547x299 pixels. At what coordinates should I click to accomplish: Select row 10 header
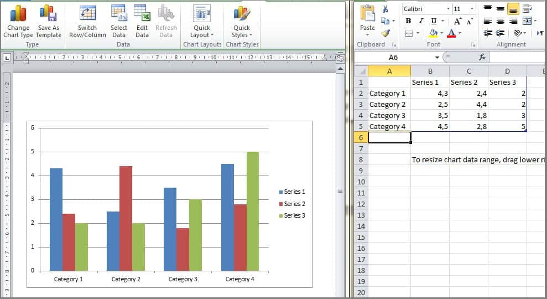[361, 182]
